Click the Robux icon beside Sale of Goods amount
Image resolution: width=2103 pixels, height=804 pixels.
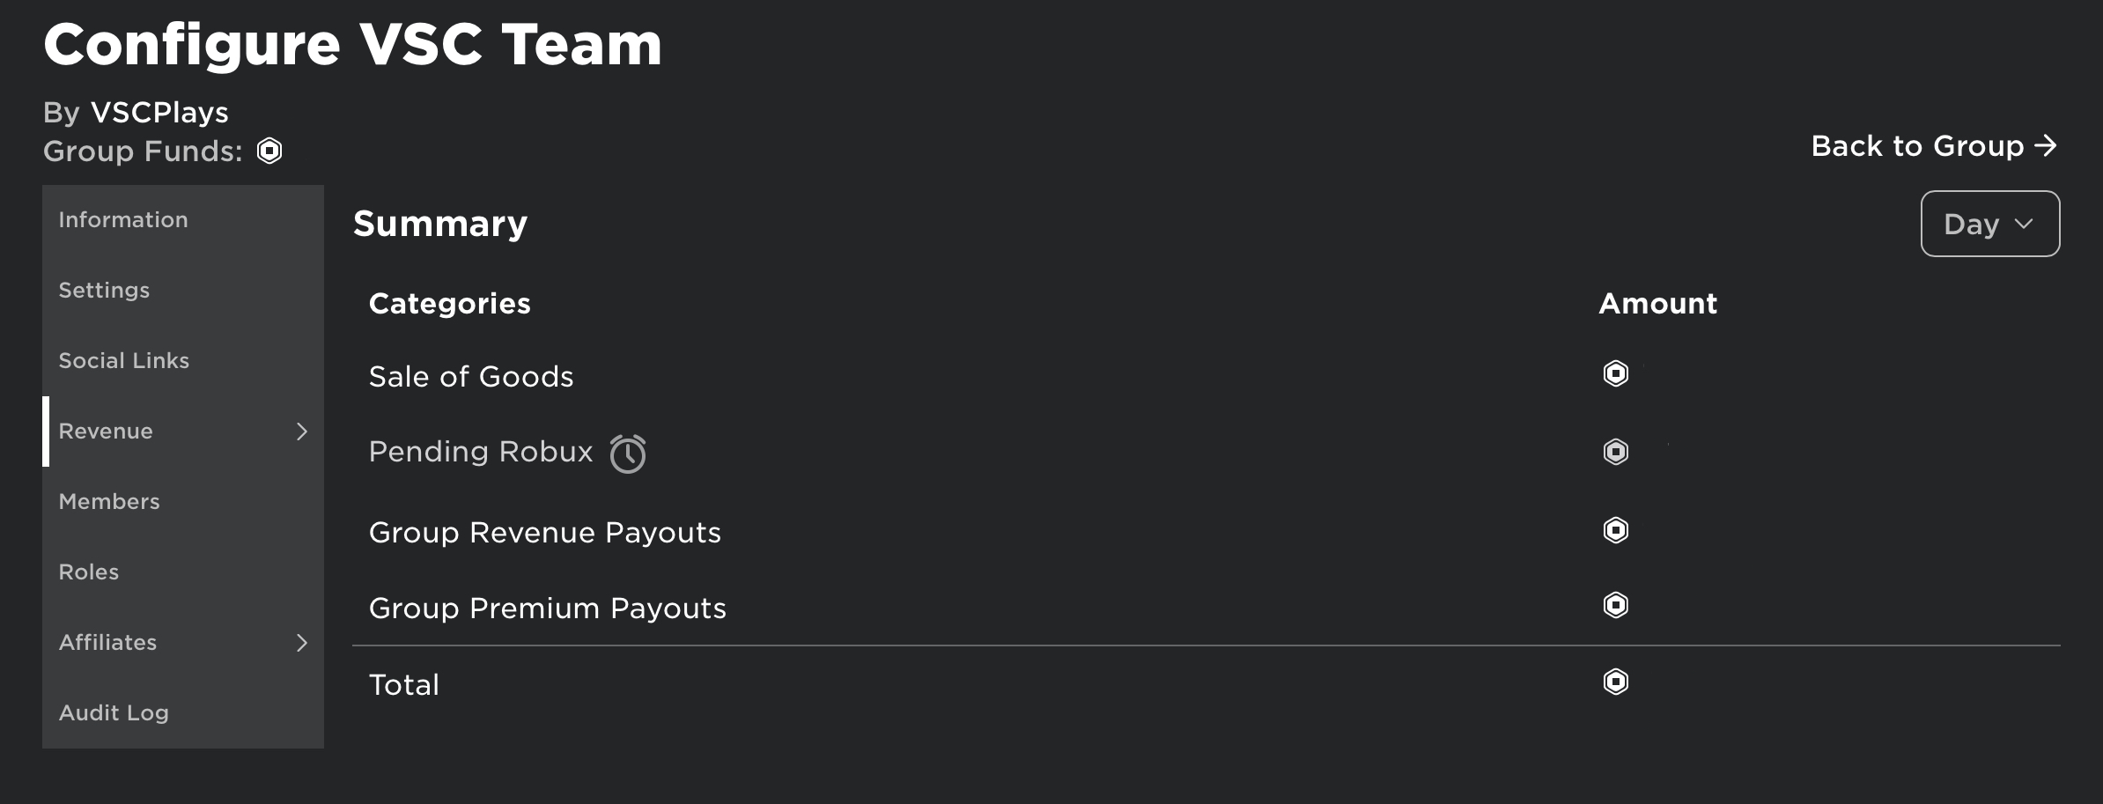point(1617,372)
